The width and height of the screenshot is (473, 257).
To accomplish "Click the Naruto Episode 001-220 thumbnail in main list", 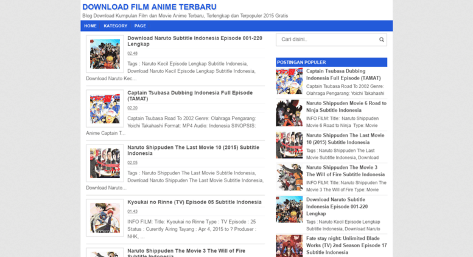I will pos(105,54).
